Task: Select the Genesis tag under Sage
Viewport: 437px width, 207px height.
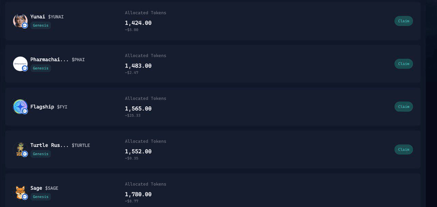Action: click(41, 197)
